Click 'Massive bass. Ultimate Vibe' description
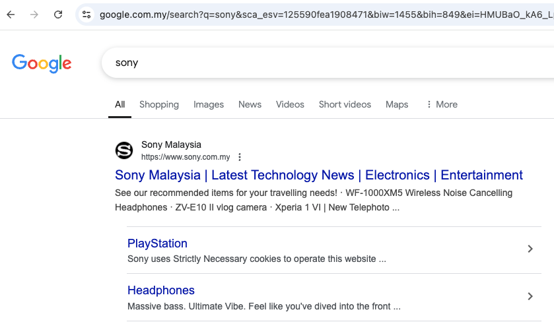 pyautogui.click(x=264, y=306)
